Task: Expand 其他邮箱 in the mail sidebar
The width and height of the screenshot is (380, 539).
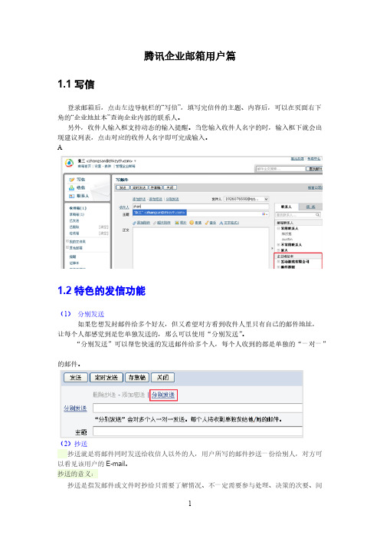Action: [67, 247]
